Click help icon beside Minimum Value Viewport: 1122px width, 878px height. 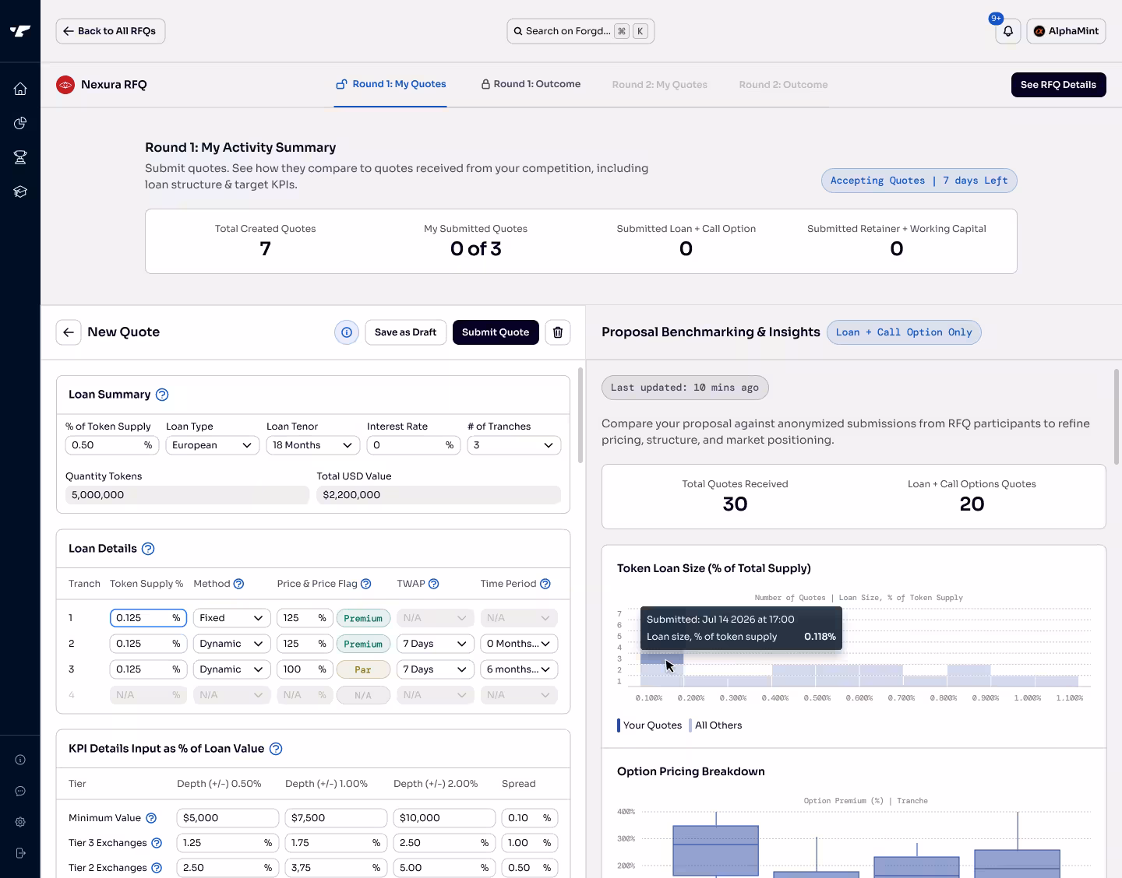(151, 818)
